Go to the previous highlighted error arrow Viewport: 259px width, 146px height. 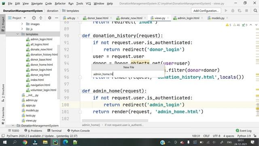click(251, 25)
